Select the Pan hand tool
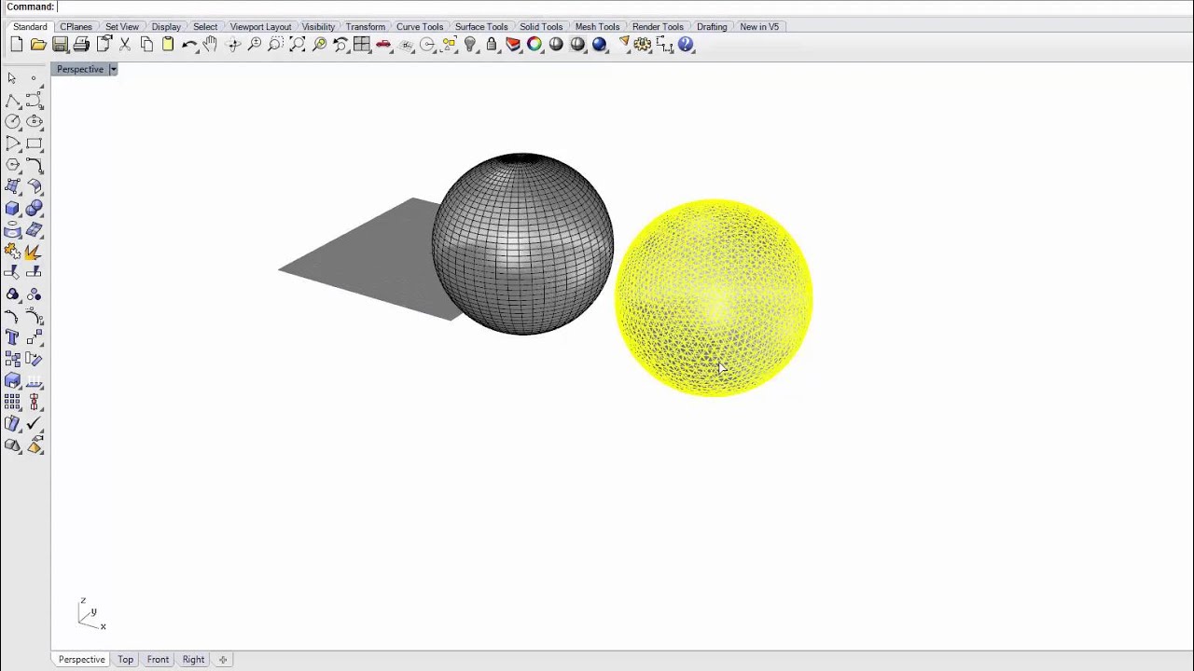 coord(211,45)
